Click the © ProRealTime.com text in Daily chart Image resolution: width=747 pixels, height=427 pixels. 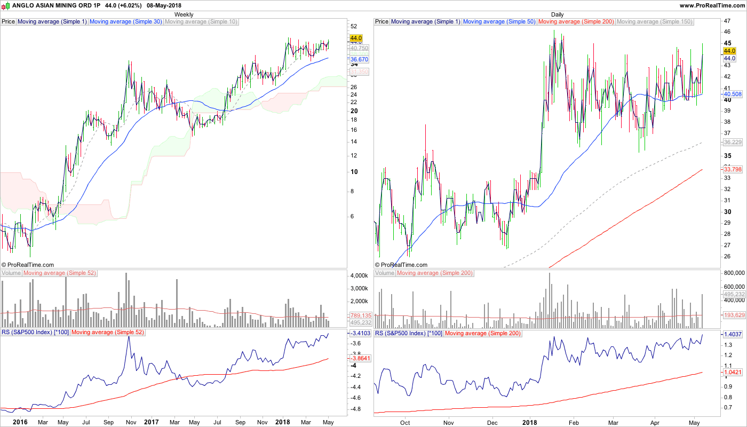[401, 265]
